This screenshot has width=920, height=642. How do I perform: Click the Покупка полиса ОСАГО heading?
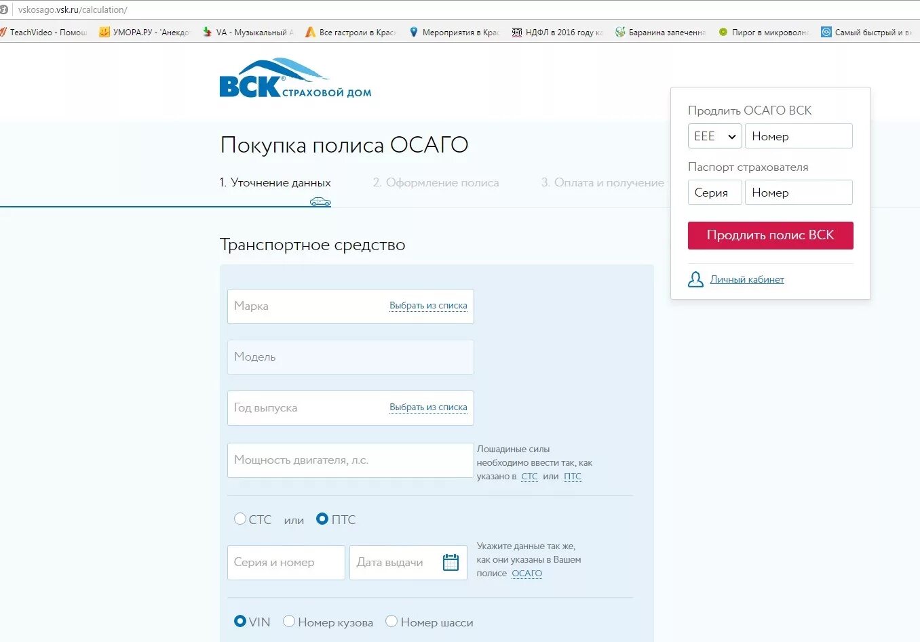(344, 145)
